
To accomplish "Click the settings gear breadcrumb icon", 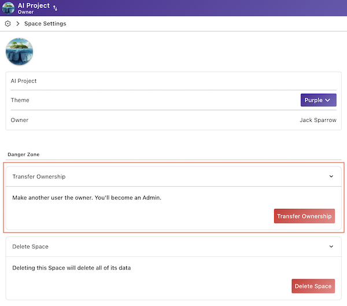I will pos(8,24).
